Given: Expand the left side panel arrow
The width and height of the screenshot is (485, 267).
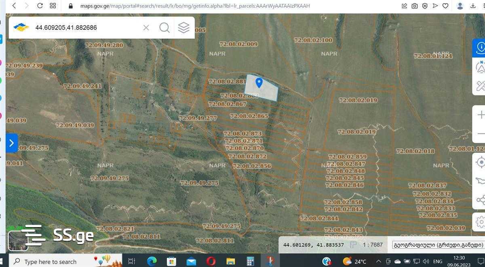Looking at the screenshot, I should point(11,143).
